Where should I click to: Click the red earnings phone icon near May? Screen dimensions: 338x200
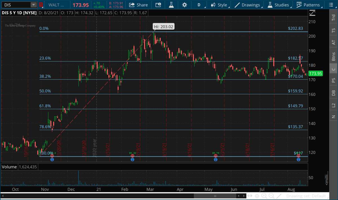point(215,156)
